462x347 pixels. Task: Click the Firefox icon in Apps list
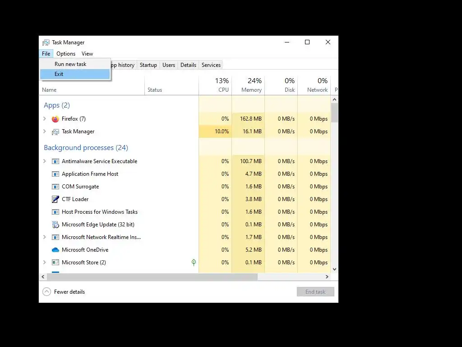coord(55,119)
